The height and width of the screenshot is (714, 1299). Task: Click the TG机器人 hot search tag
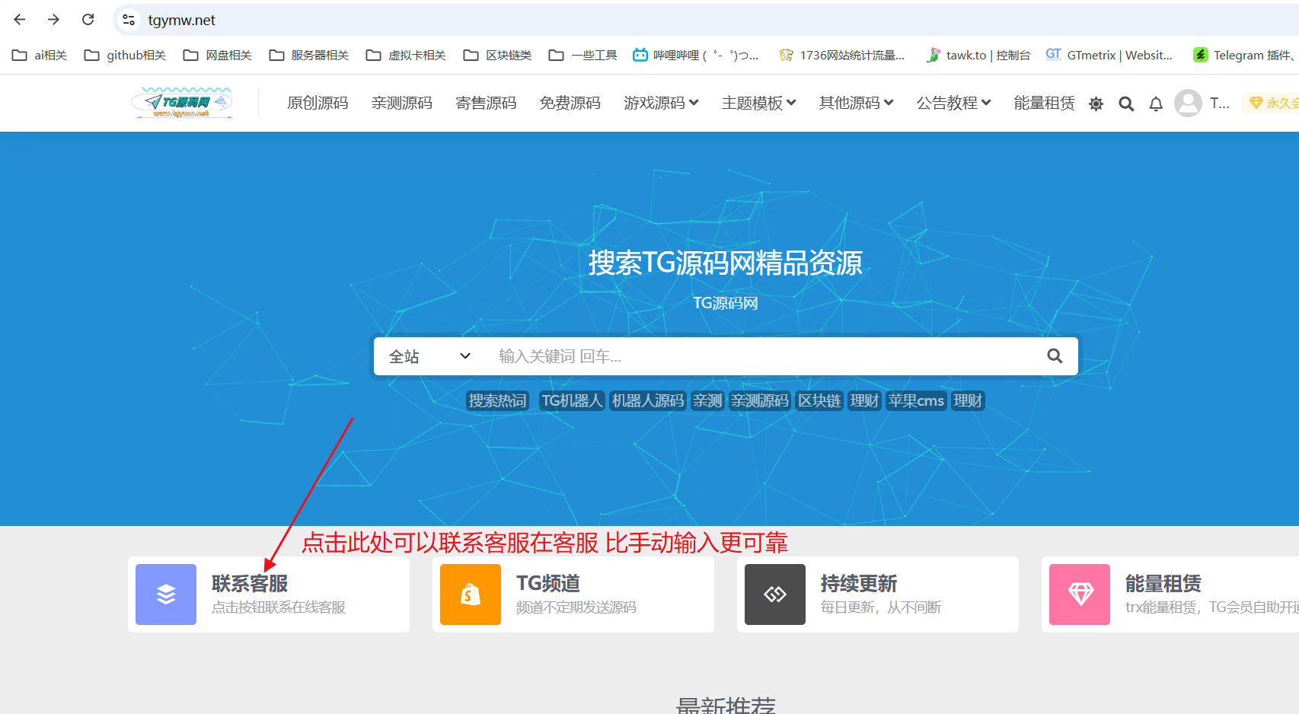tap(572, 400)
